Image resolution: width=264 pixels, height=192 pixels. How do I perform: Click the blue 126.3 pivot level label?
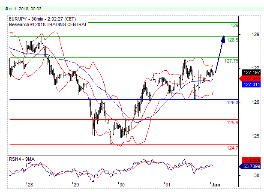pyautogui.click(x=232, y=102)
